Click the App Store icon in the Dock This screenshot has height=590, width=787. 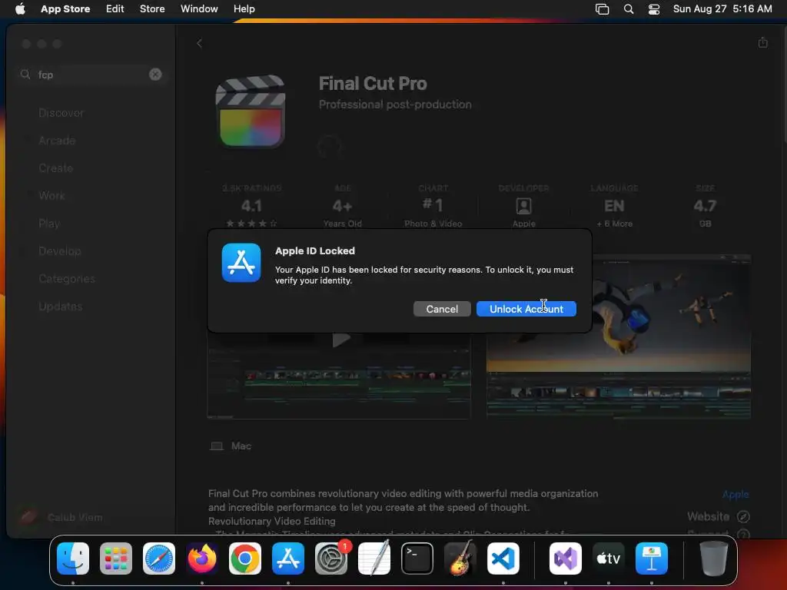[288, 559]
